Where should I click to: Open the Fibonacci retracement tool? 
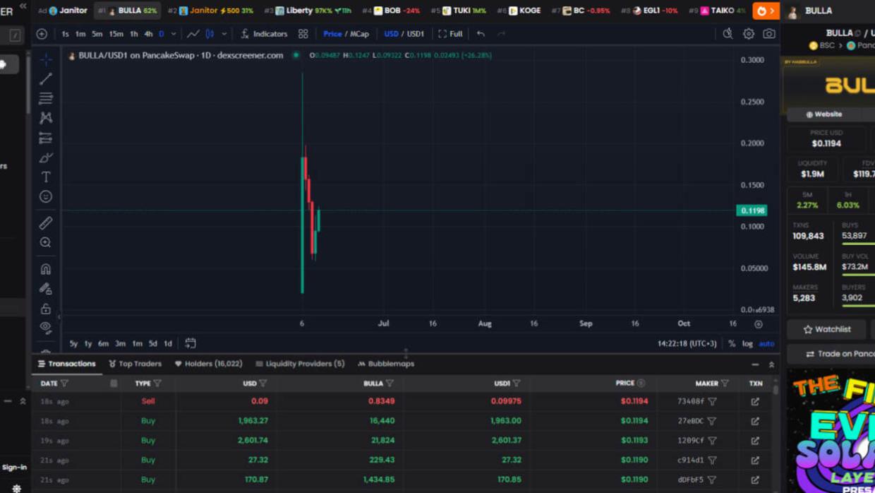point(46,98)
